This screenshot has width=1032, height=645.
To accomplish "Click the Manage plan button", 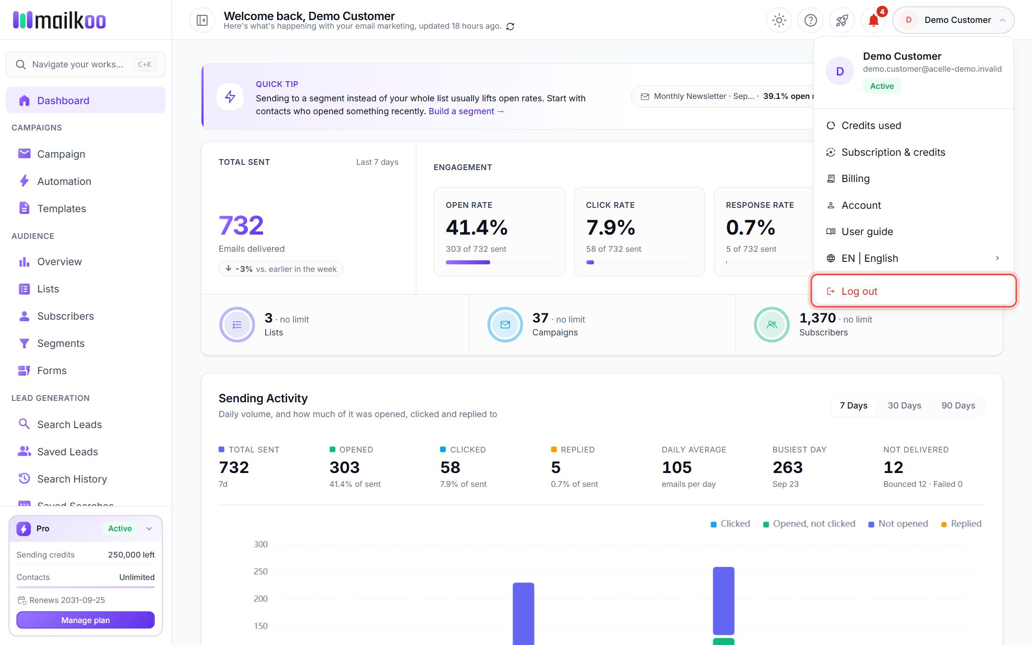I will coord(86,620).
